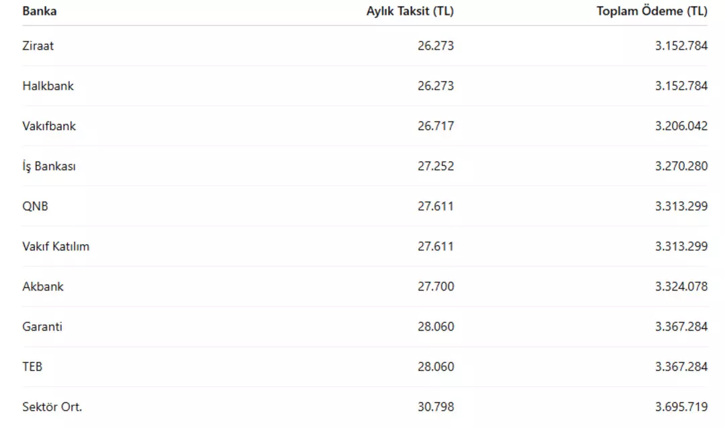Select the TEB row name
Image resolution: width=725 pixels, height=428 pixels.
click(x=32, y=367)
